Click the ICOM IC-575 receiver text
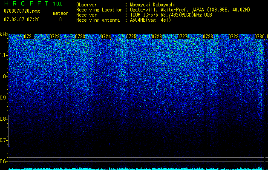268x170 pixels. point(171,15)
